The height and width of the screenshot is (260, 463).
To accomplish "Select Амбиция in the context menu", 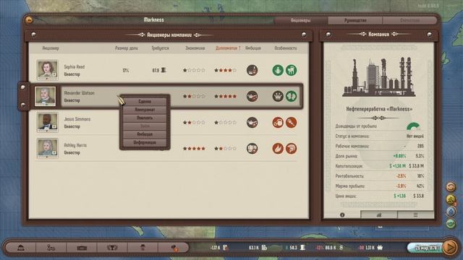I will pos(145,134).
